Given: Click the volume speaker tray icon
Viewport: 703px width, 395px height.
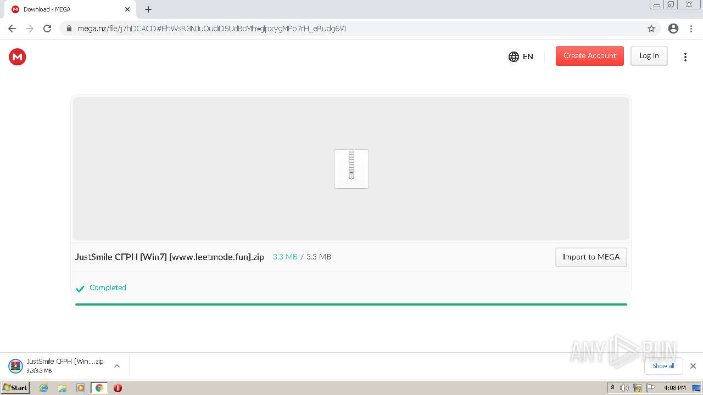Looking at the screenshot, I should point(624,388).
